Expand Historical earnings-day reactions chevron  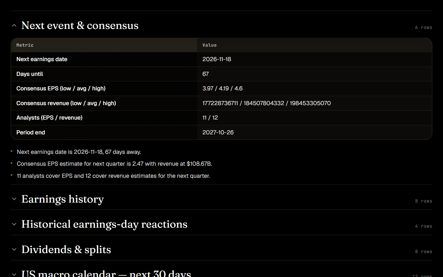point(14,224)
